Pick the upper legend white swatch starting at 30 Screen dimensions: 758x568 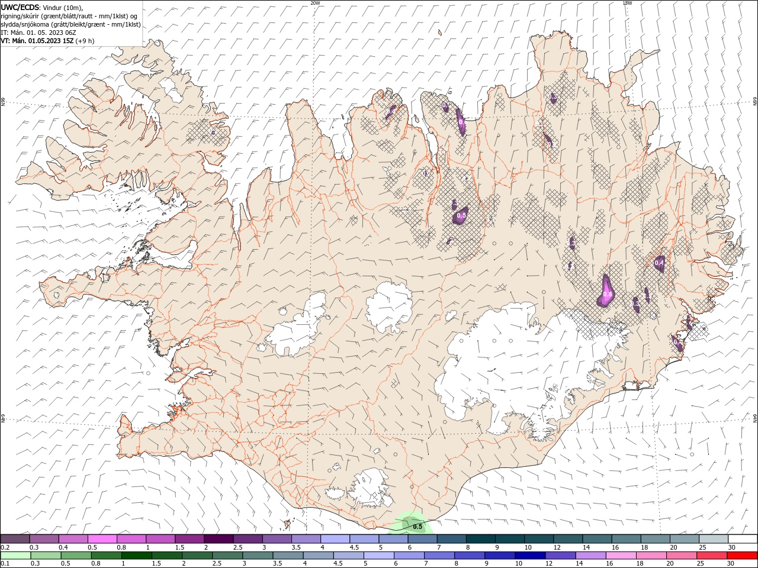point(743,539)
